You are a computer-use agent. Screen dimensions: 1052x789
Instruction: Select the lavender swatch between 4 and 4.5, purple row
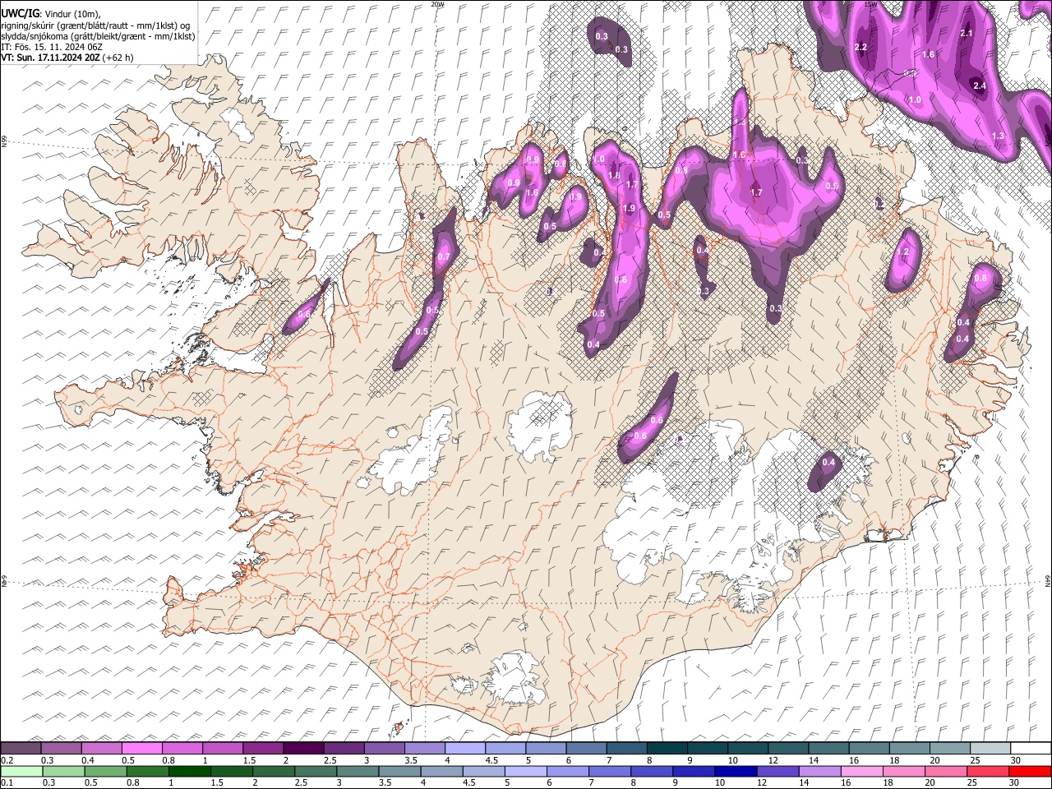(465, 749)
